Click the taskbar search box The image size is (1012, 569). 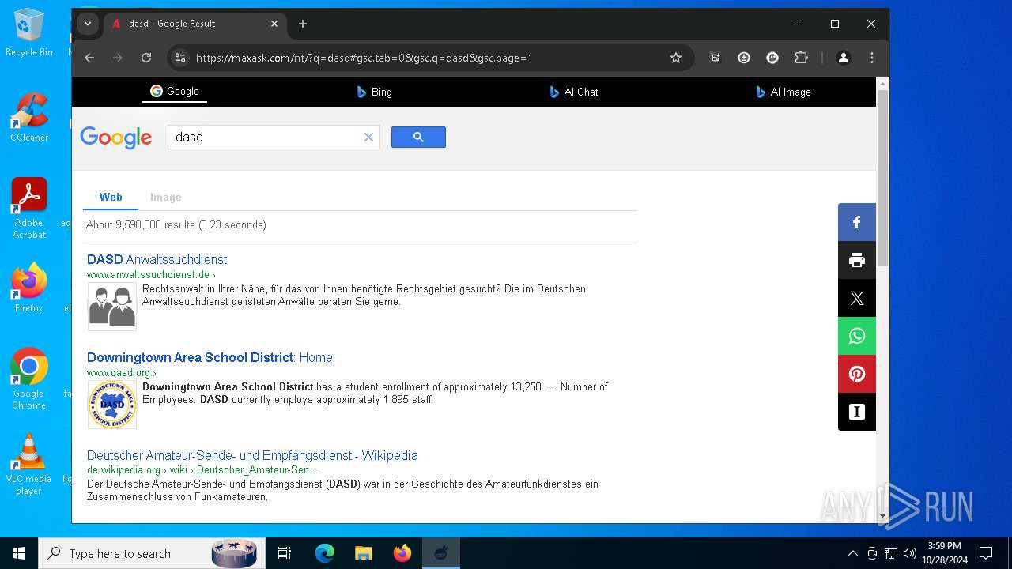[153, 553]
